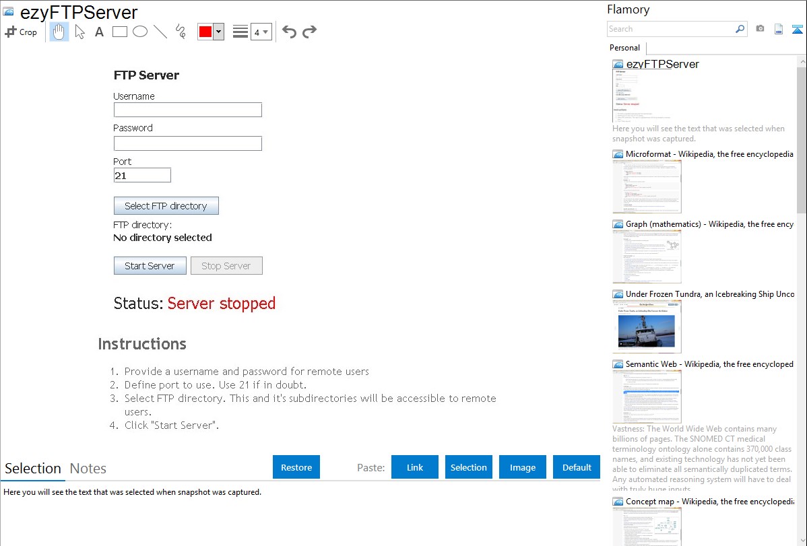Screen dimensions: 807x546
Task: Select the ellipse shape tool
Action: pos(139,32)
